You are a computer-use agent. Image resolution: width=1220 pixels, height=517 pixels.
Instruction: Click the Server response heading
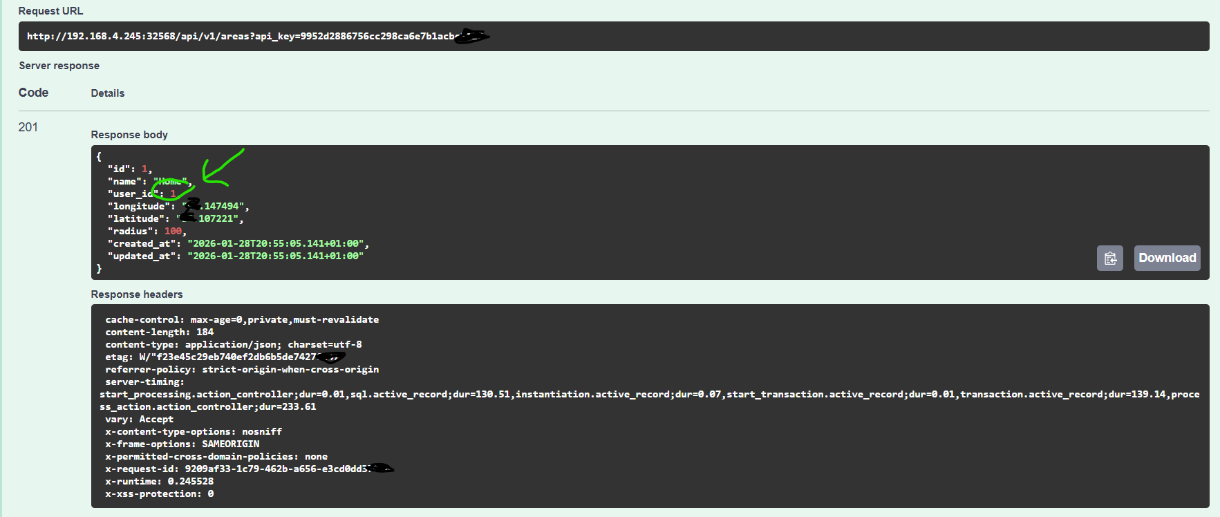59,66
